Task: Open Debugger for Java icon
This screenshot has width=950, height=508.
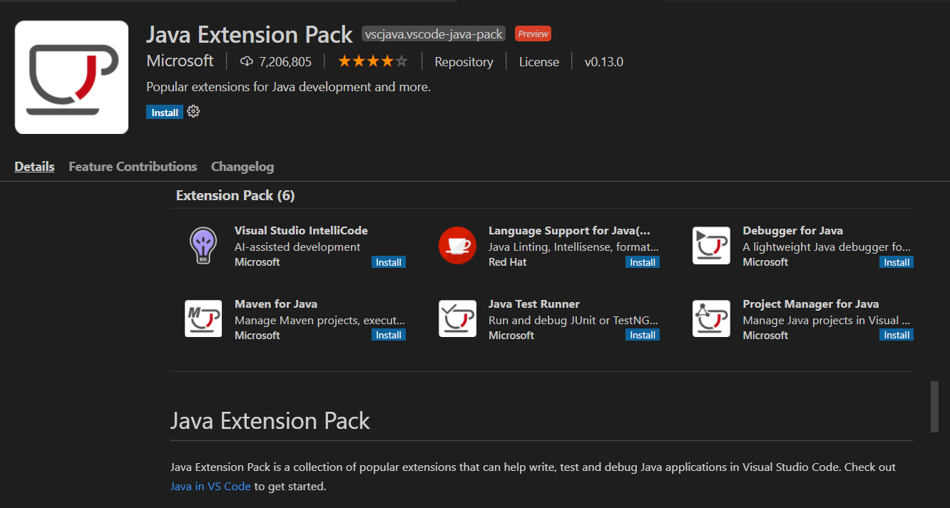Action: click(x=711, y=246)
